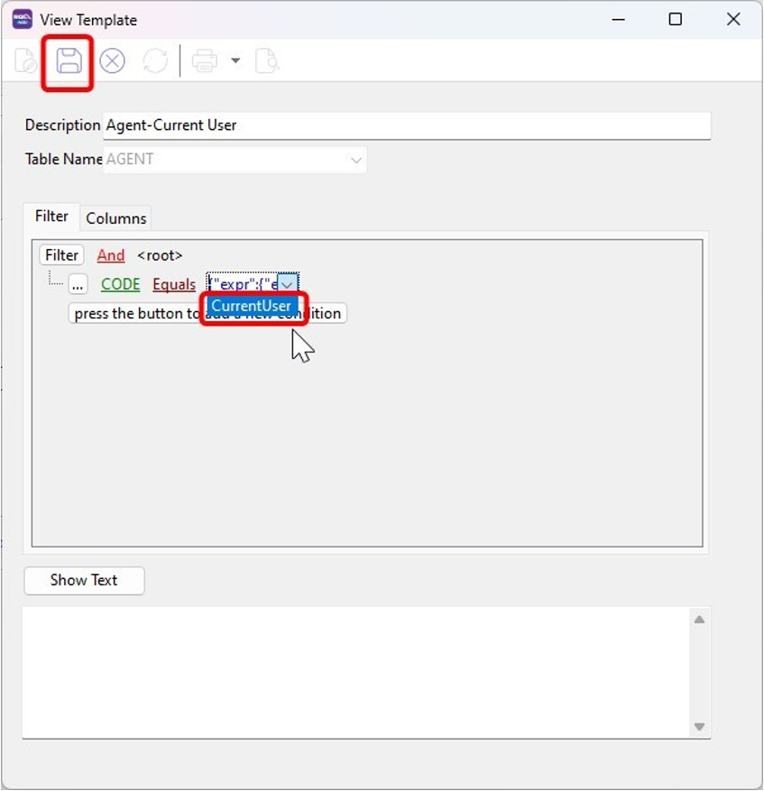Click the Print toolbar icon
The width and height of the screenshot is (764, 791).
[205, 61]
